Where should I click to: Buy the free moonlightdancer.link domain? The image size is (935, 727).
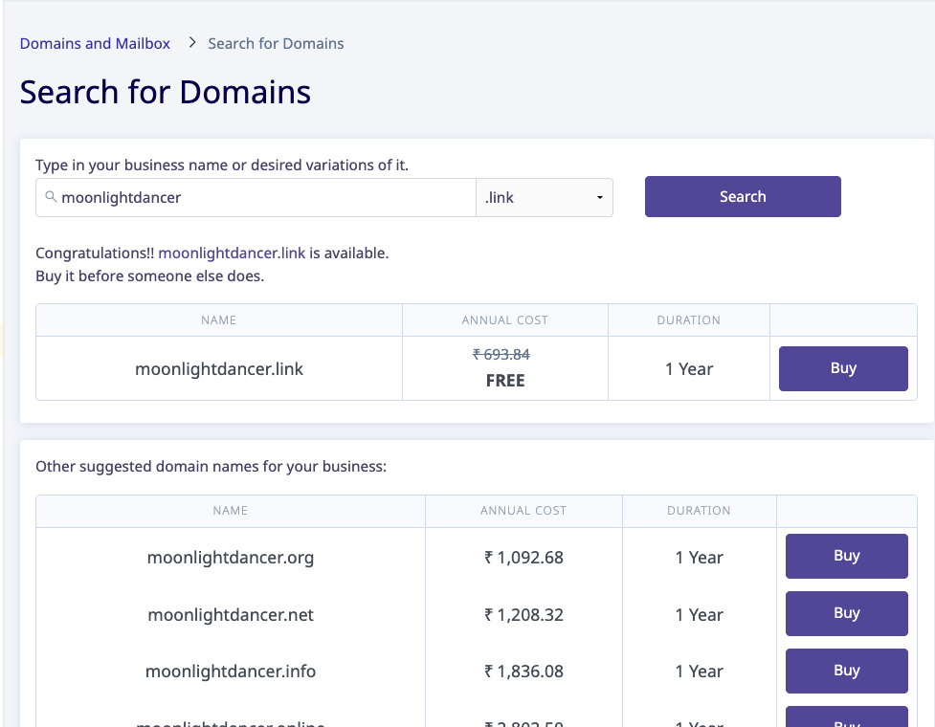tap(842, 368)
